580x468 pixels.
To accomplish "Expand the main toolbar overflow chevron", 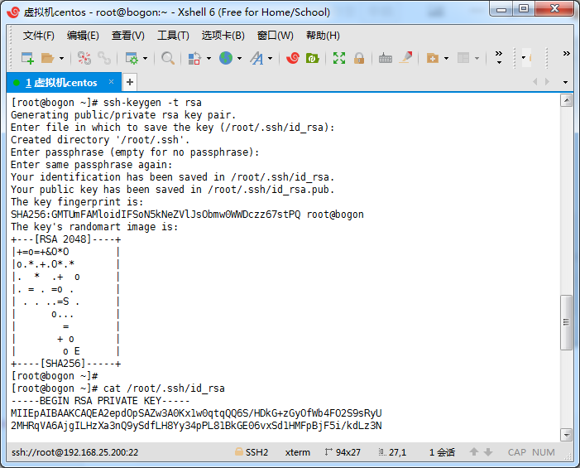I will [x=499, y=57].
